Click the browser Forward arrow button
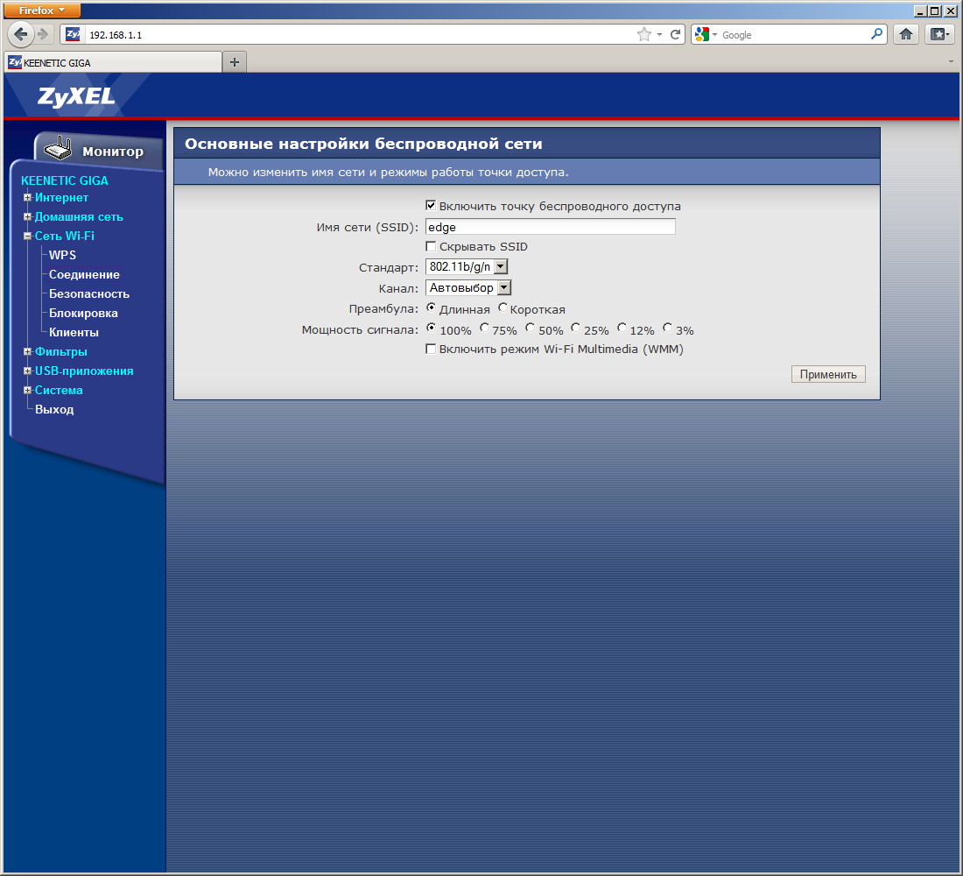This screenshot has height=876, width=963. [43, 34]
